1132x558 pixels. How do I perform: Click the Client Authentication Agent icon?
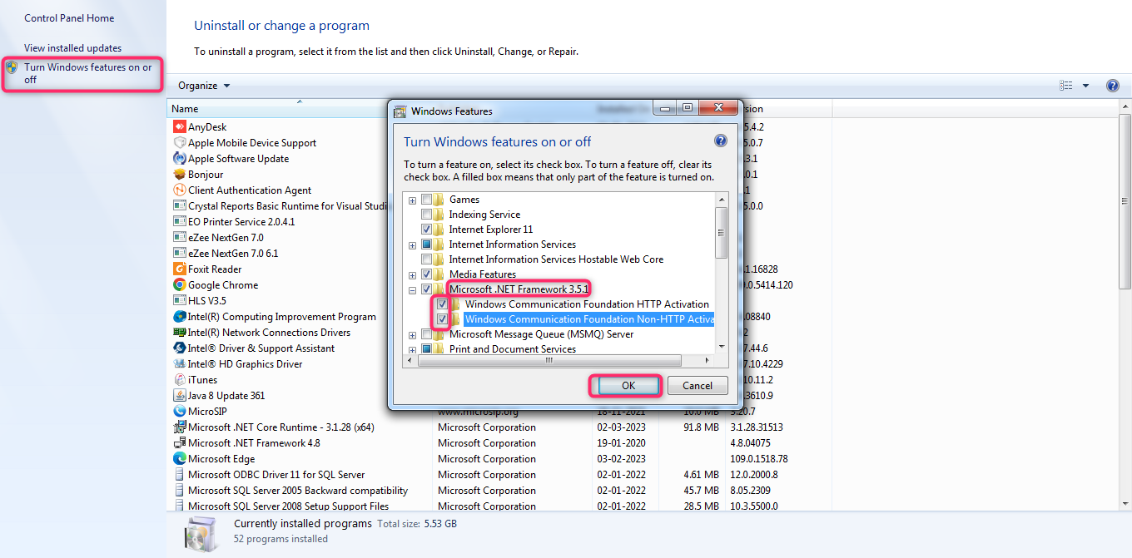pyautogui.click(x=179, y=190)
